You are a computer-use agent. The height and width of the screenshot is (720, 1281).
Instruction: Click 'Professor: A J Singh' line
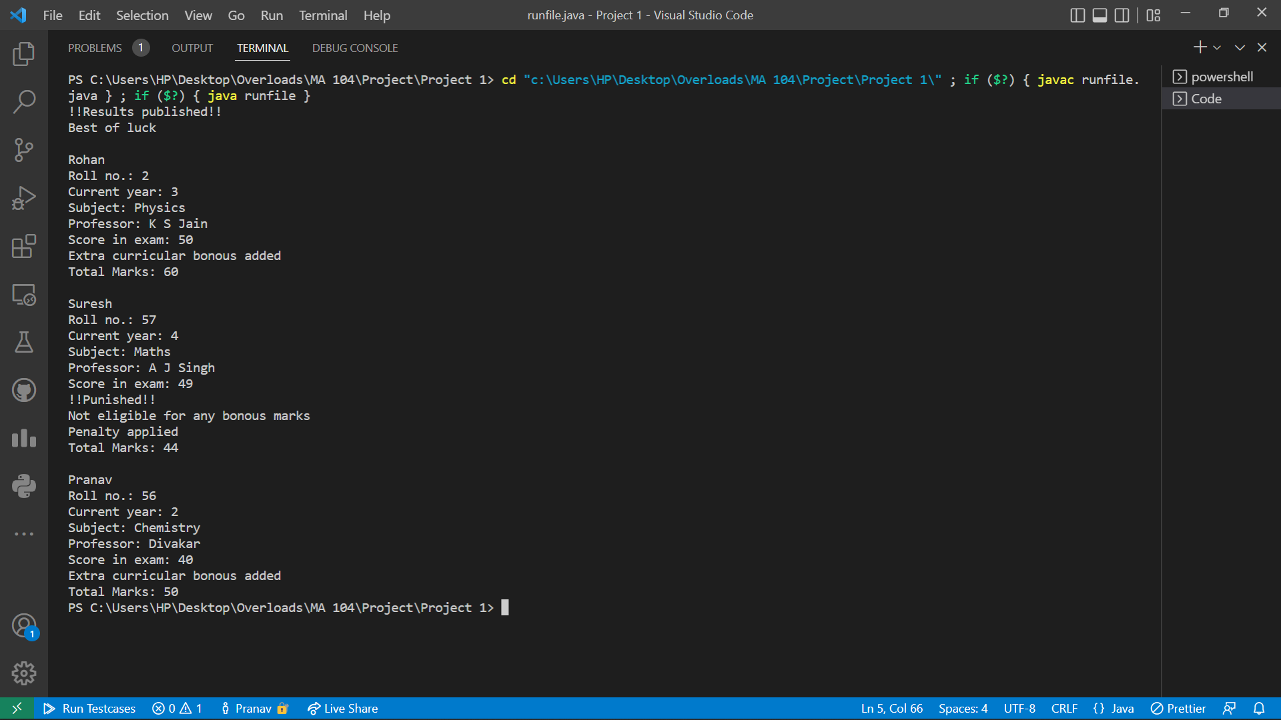tap(141, 367)
